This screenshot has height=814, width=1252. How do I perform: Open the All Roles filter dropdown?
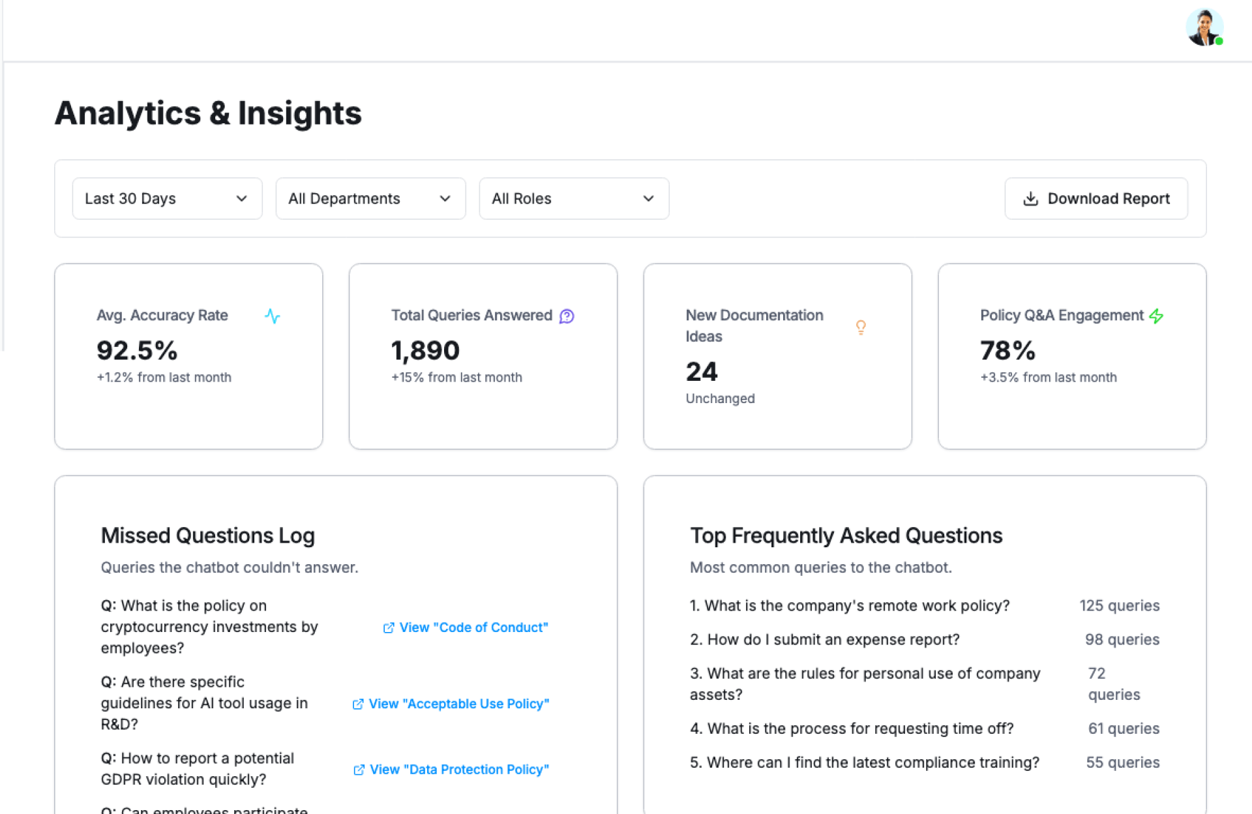[574, 199]
